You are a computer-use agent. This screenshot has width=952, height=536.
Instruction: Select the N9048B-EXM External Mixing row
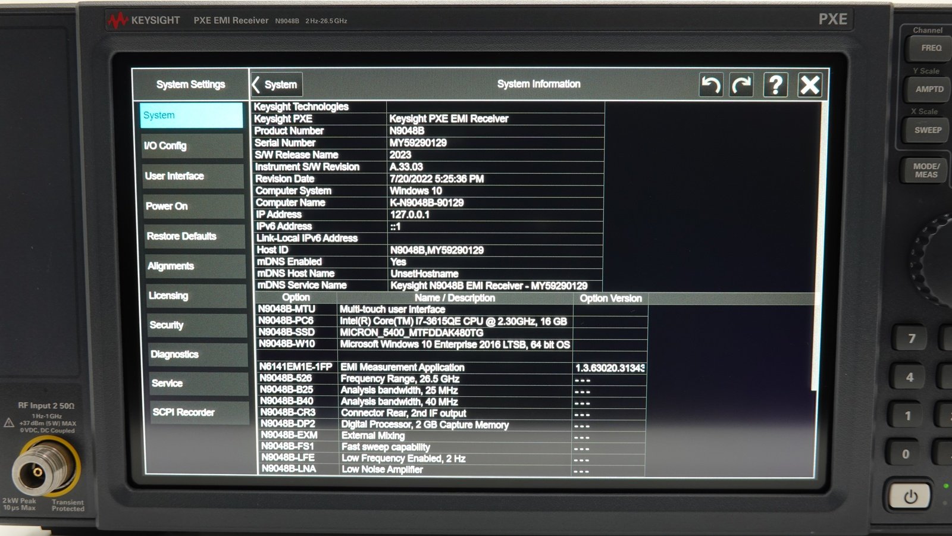coord(452,435)
